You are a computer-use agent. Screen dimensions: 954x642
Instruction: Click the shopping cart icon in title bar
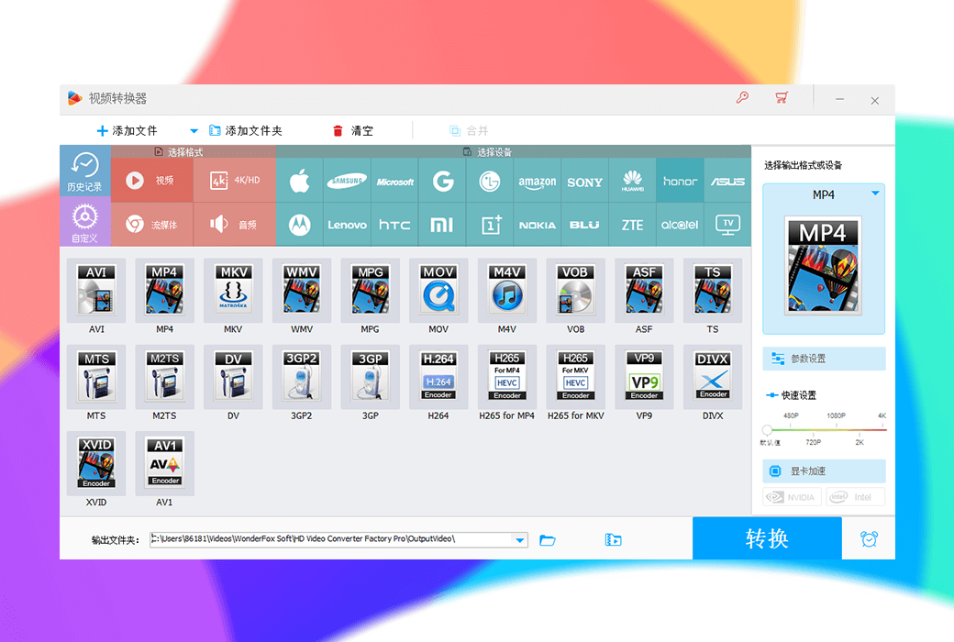click(781, 98)
